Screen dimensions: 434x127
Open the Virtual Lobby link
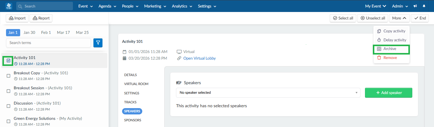[200, 58]
